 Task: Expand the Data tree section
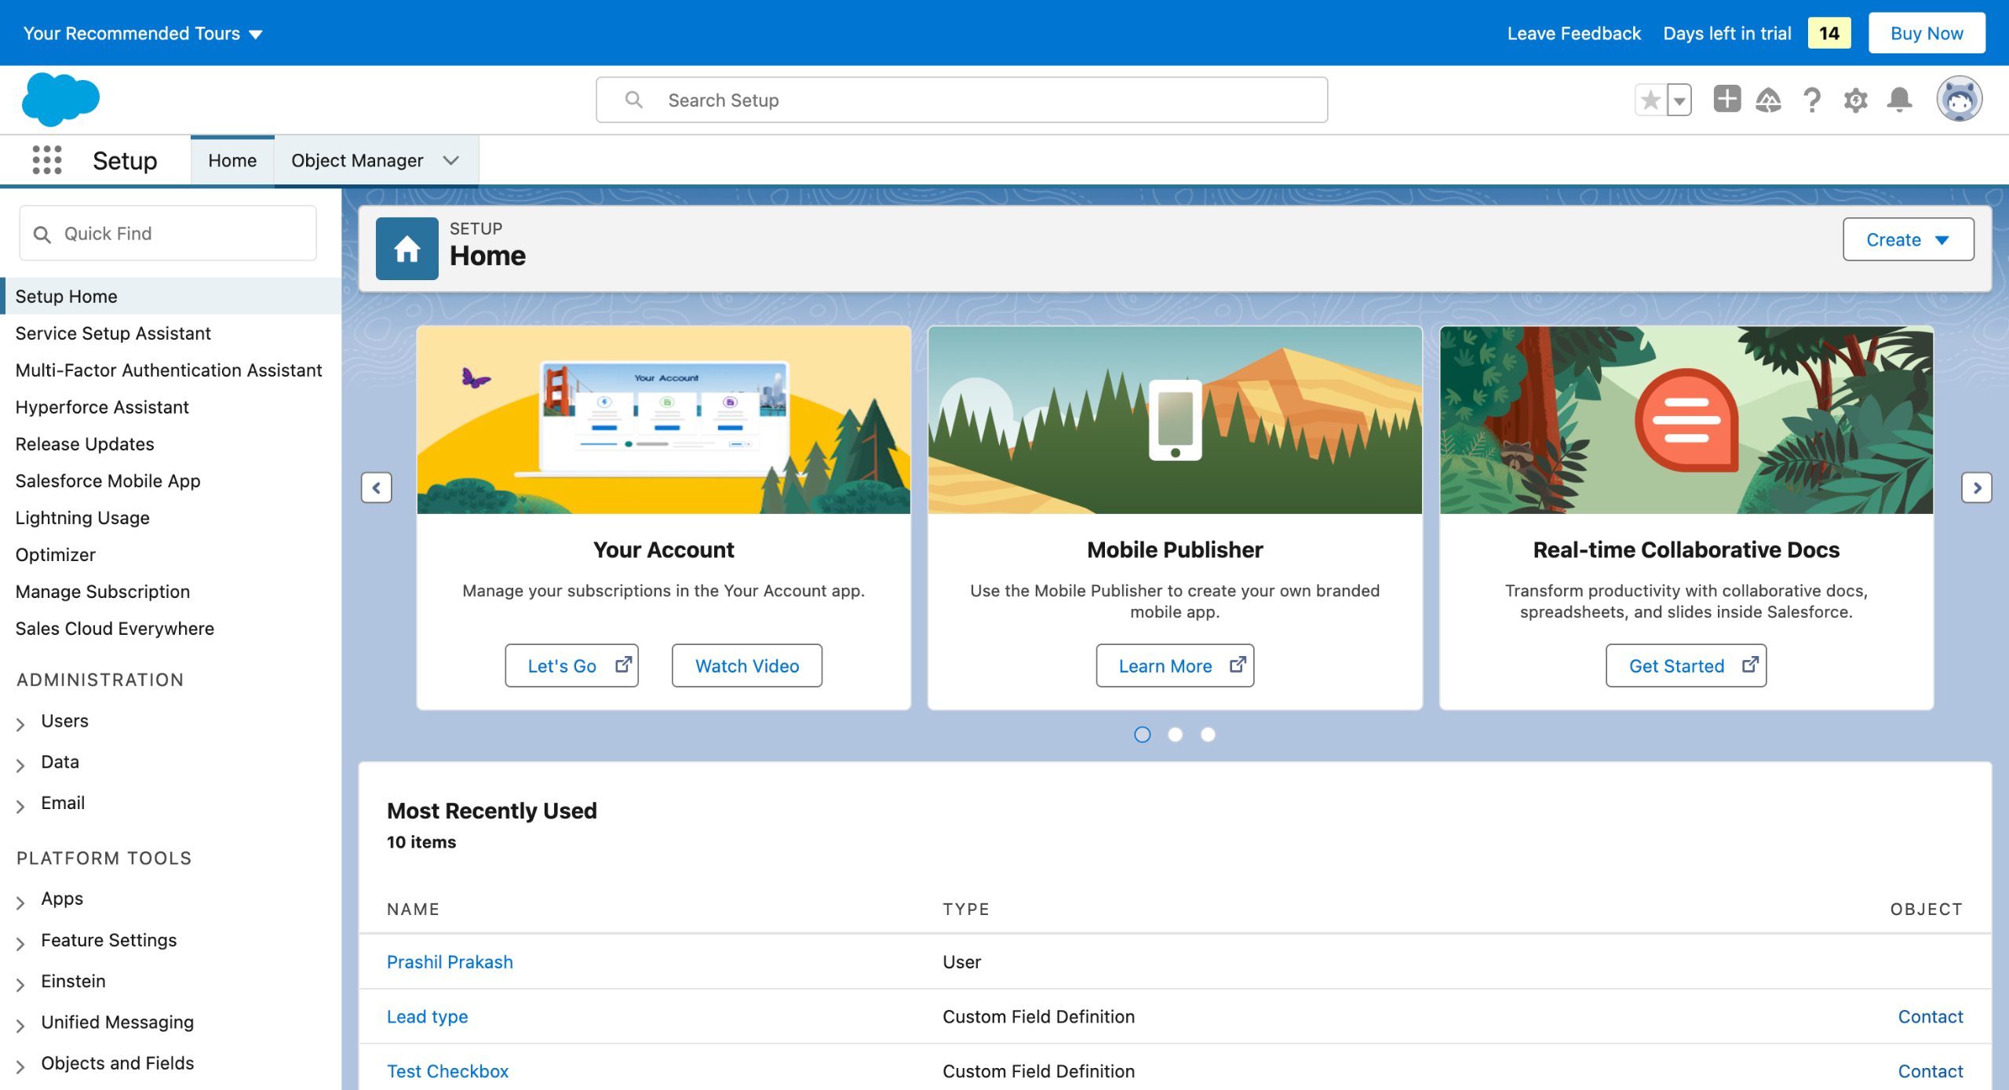[x=20, y=765]
